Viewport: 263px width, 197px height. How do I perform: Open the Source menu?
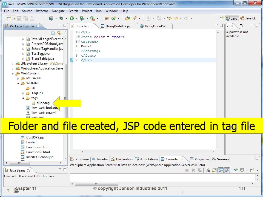click(27, 11)
